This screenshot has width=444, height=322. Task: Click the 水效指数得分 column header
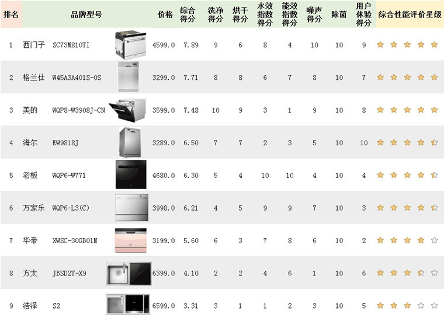tap(265, 15)
